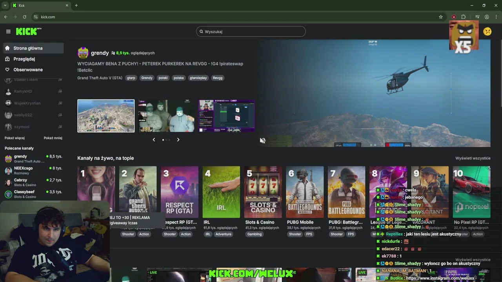Viewport: 502px width, 282px height.
Task: Open No Pixel RP category card
Action: [x=471, y=192]
